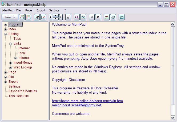The height and width of the screenshot is (122, 177).
Task: Select the Keyboard Shortcuts page
Action: point(23,91)
